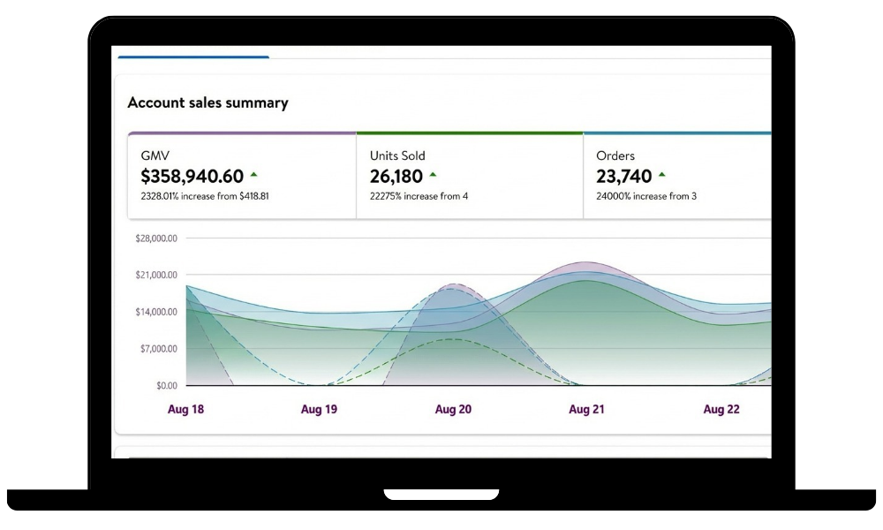Click the "2328.01% increase from $418.81" text
883x530 pixels.
click(x=205, y=196)
